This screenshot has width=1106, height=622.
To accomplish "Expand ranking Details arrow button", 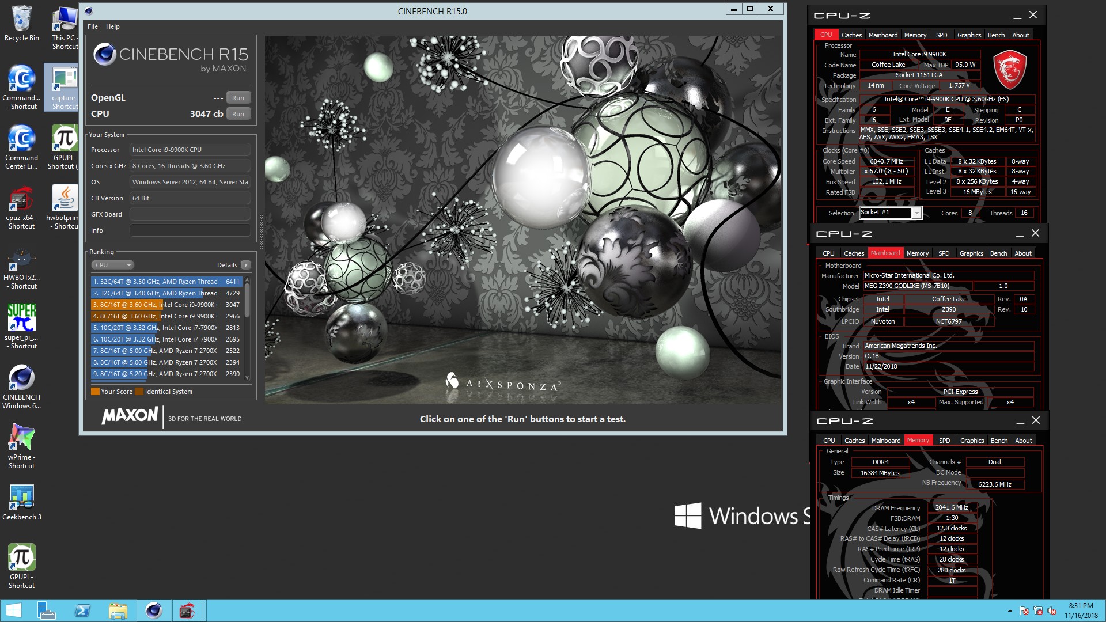I will (246, 265).
